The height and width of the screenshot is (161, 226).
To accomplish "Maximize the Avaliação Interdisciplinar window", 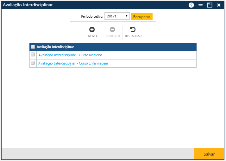I will (210, 5).
